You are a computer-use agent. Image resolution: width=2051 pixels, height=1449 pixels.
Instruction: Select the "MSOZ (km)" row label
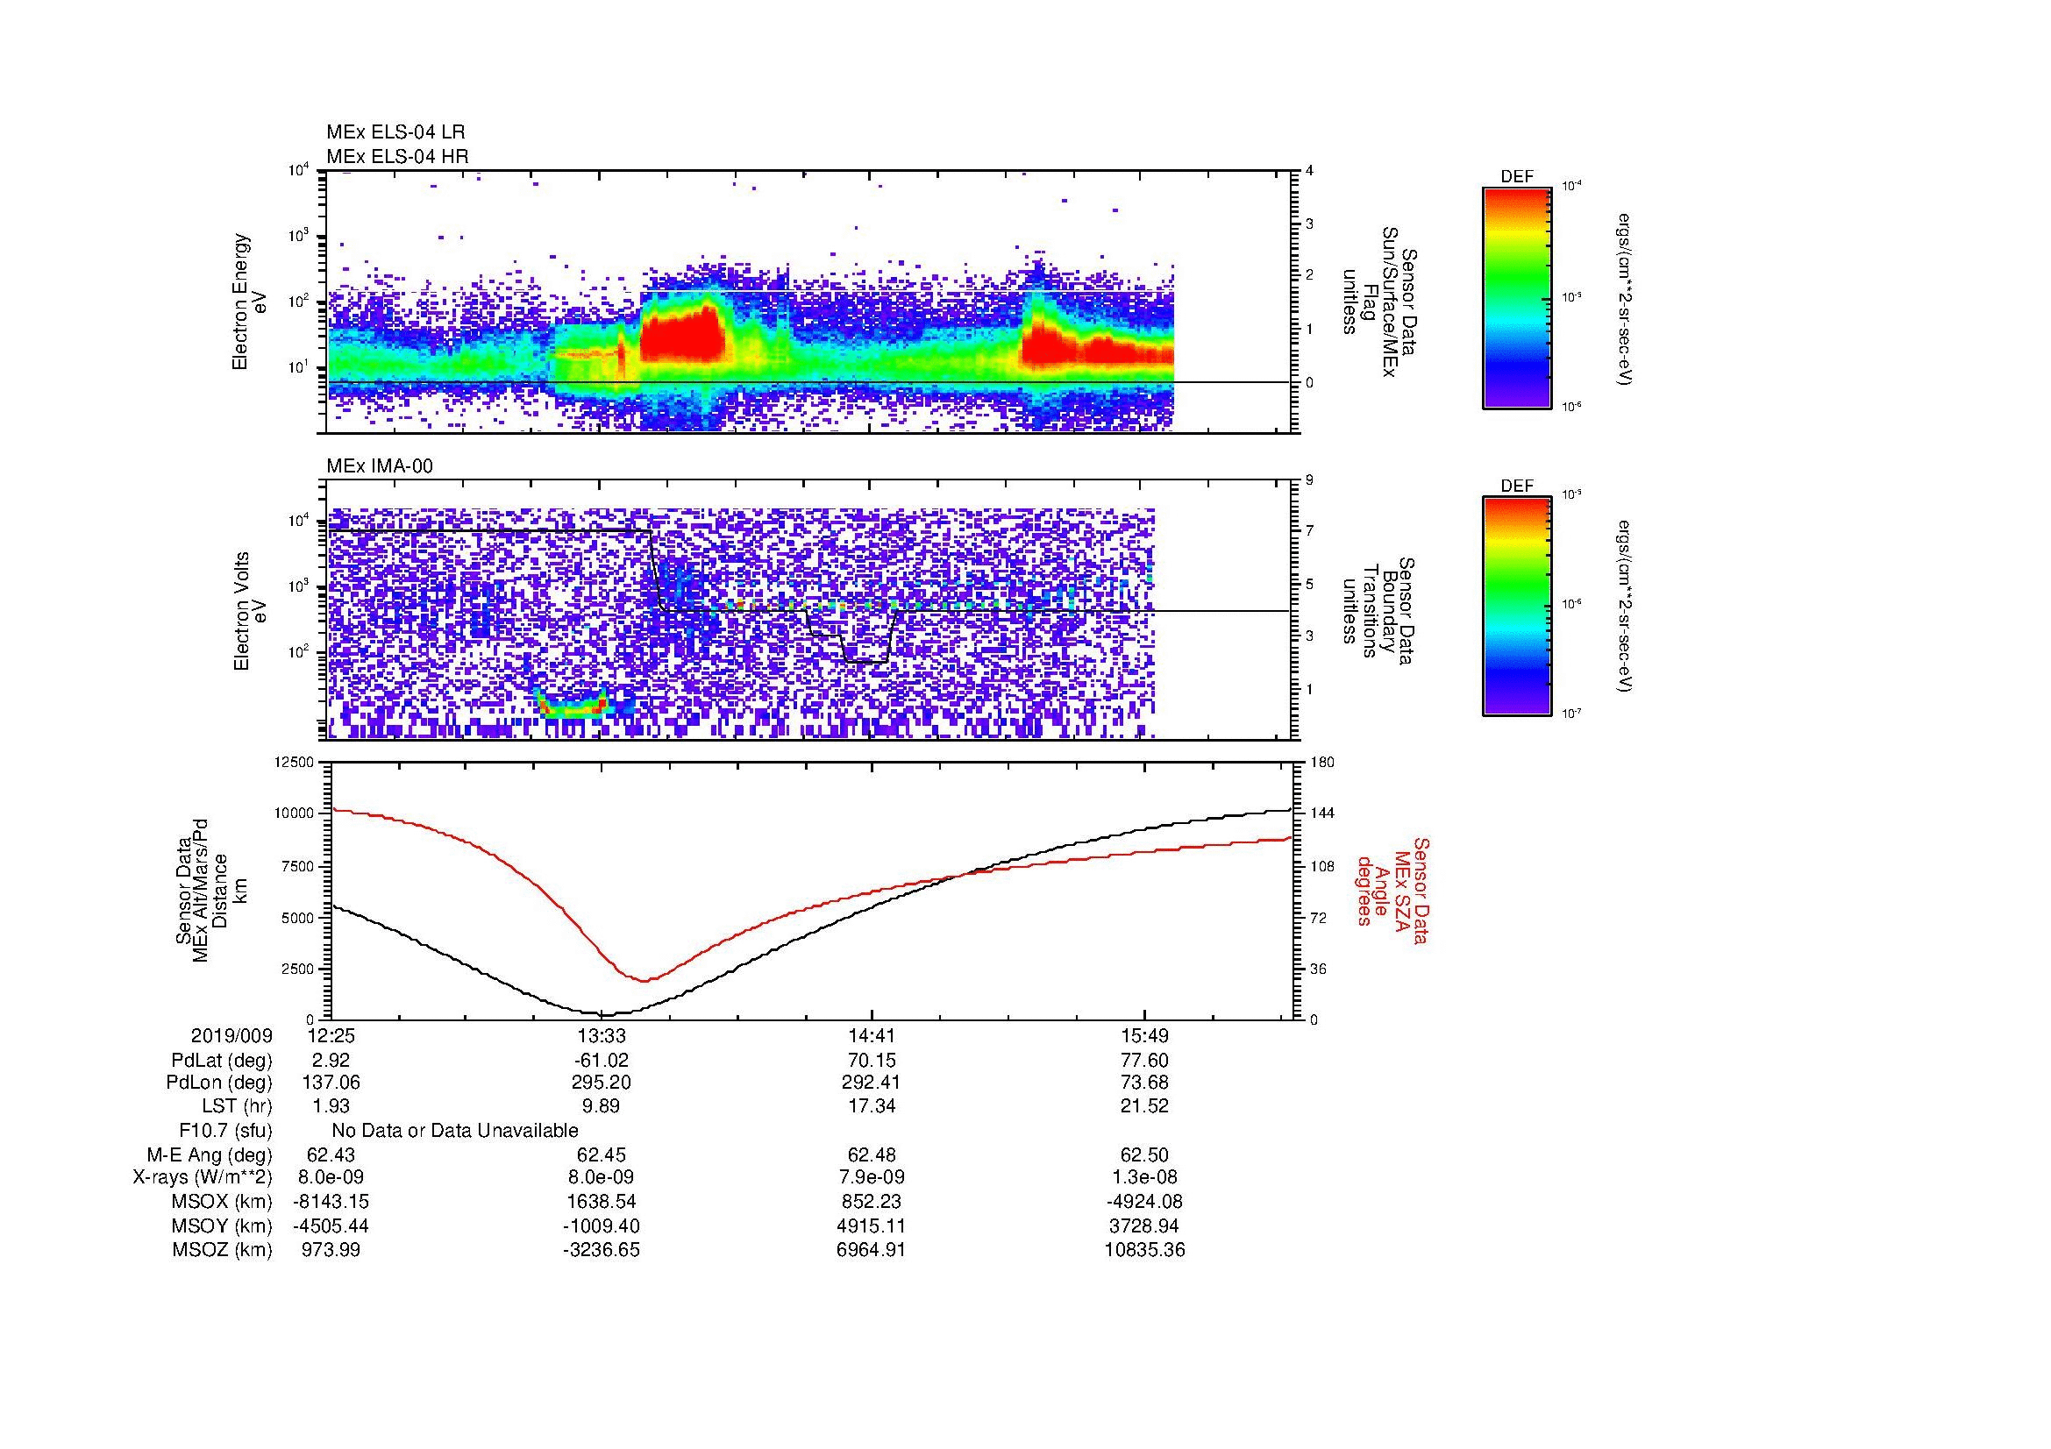223,1250
